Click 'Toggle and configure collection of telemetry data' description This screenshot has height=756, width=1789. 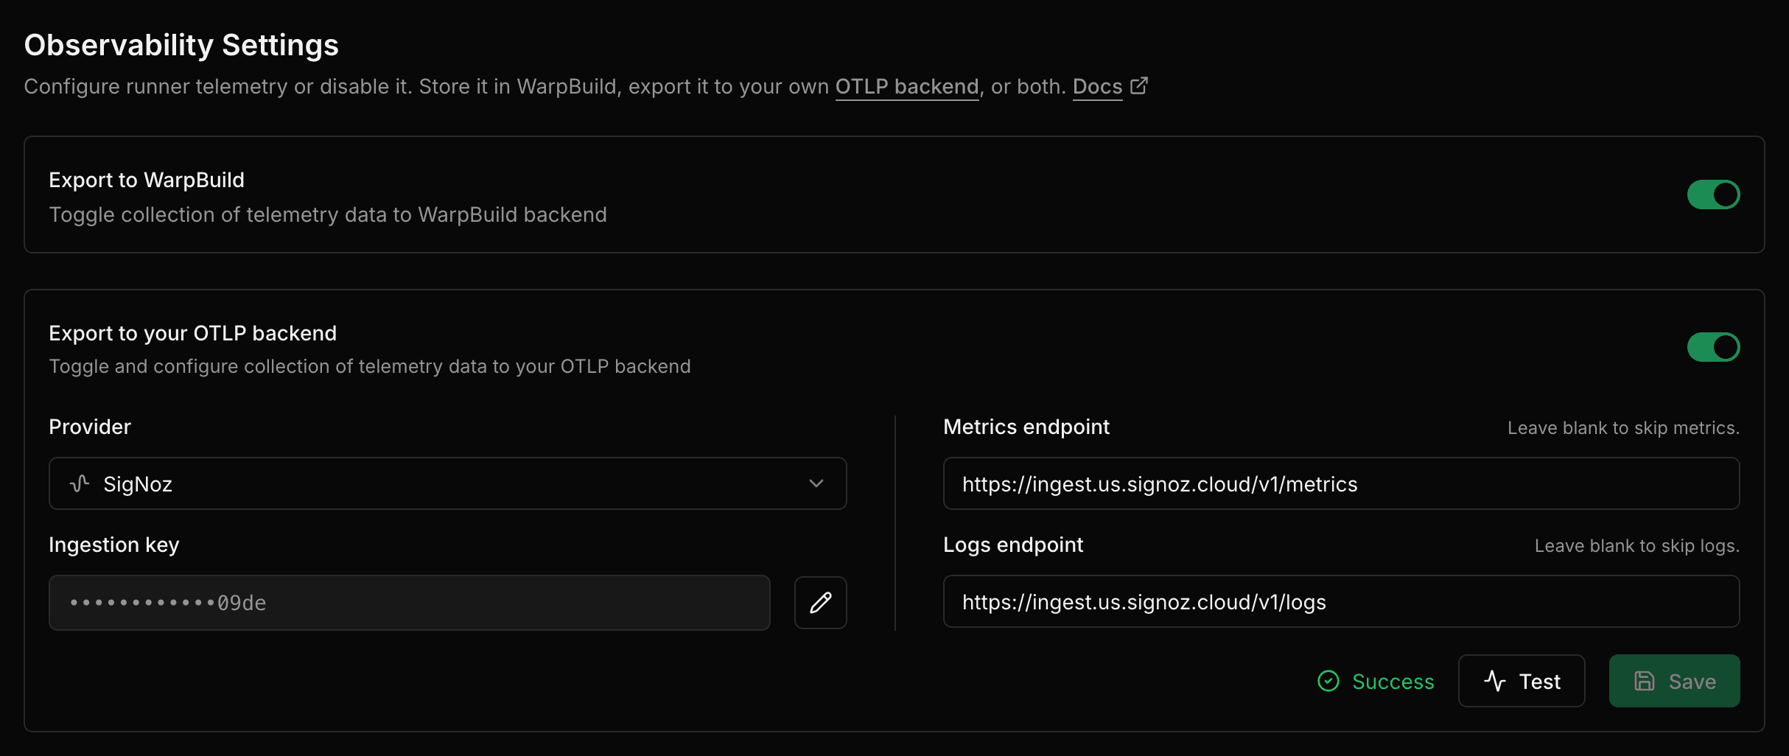(370, 367)
